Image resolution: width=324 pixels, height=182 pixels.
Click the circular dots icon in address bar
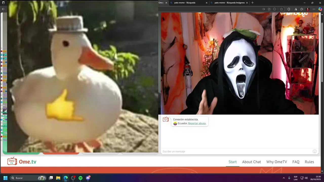(275, 9)
